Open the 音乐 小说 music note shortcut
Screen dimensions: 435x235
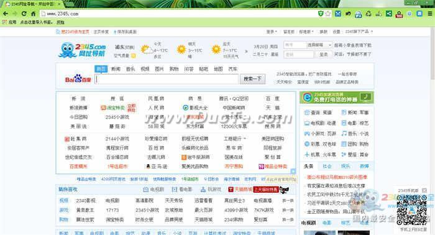(x=355, y=134)
